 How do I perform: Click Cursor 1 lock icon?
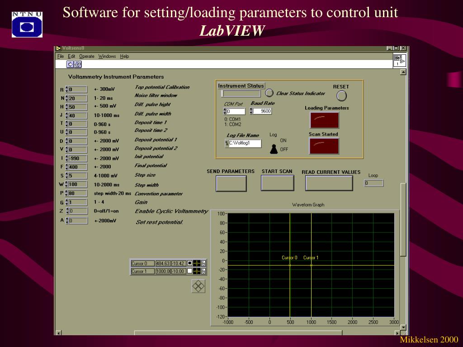(x=203, y=271)
